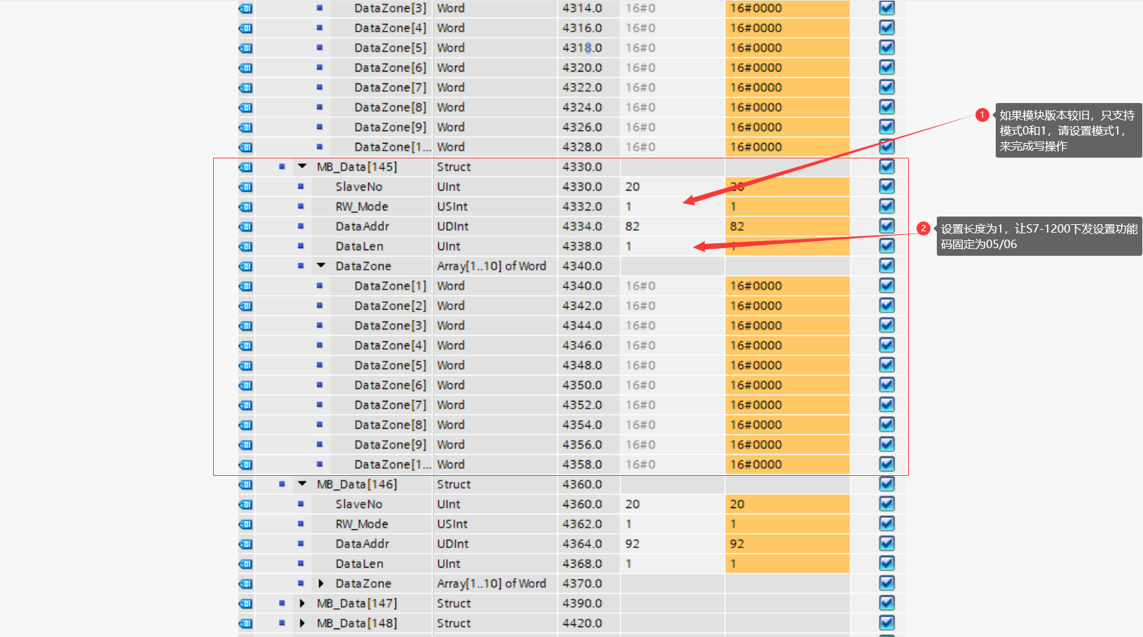Select the MB_Data[146] name cell
The width and height of the screenshot is (1143, 637).
coord(356,484)
